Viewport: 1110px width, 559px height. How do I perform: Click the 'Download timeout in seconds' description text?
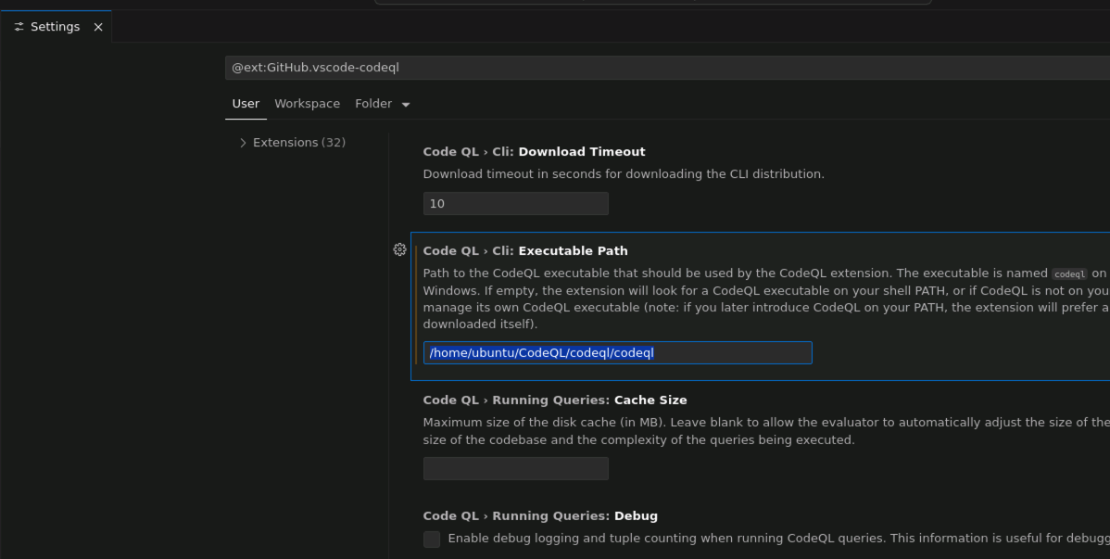point(624,174)
